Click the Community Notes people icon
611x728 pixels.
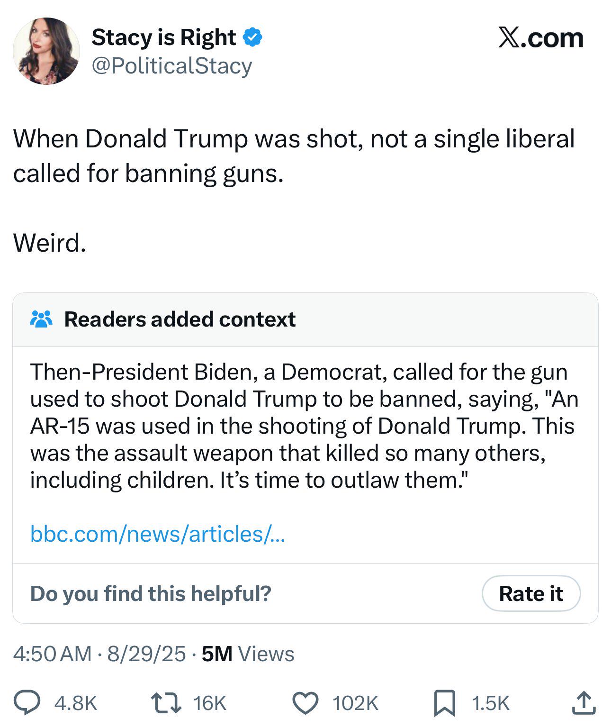click(41, 319)
